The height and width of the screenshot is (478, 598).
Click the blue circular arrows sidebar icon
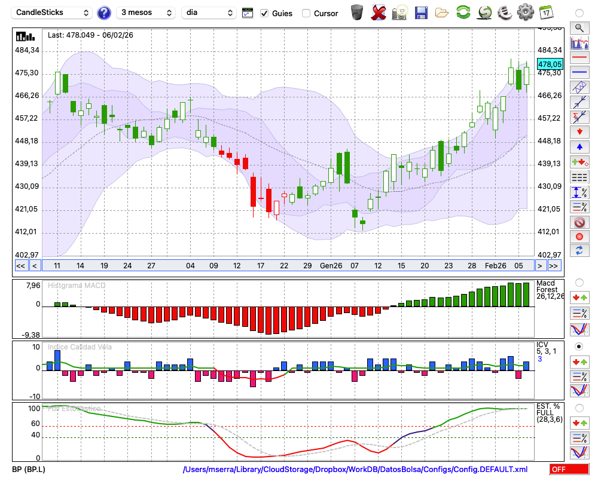tap(579, 250)
